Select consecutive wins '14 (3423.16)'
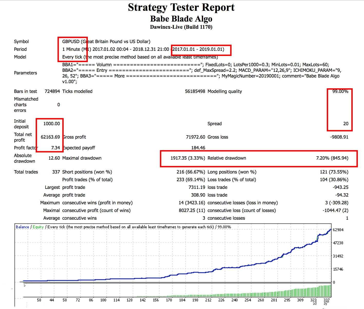364x309 pixels. click(x=192, y=203)
